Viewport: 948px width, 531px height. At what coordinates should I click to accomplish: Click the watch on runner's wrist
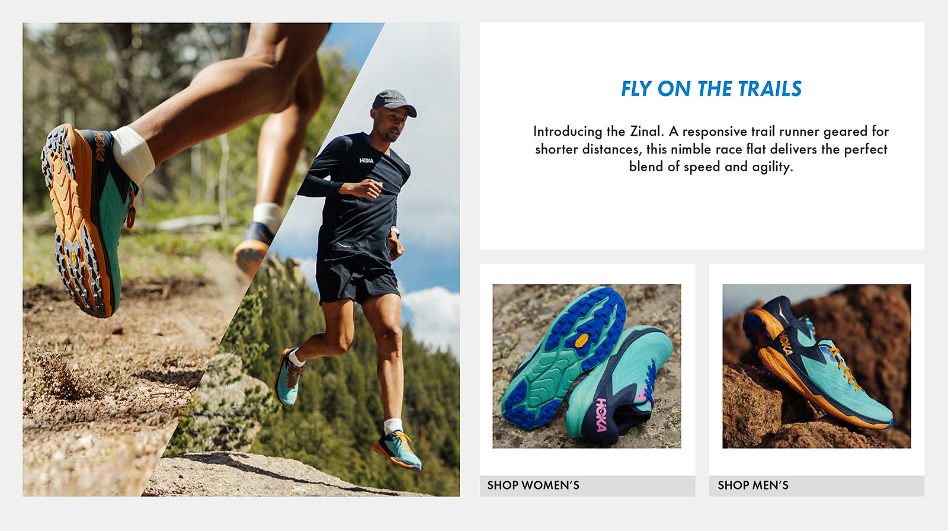[395, 232]
